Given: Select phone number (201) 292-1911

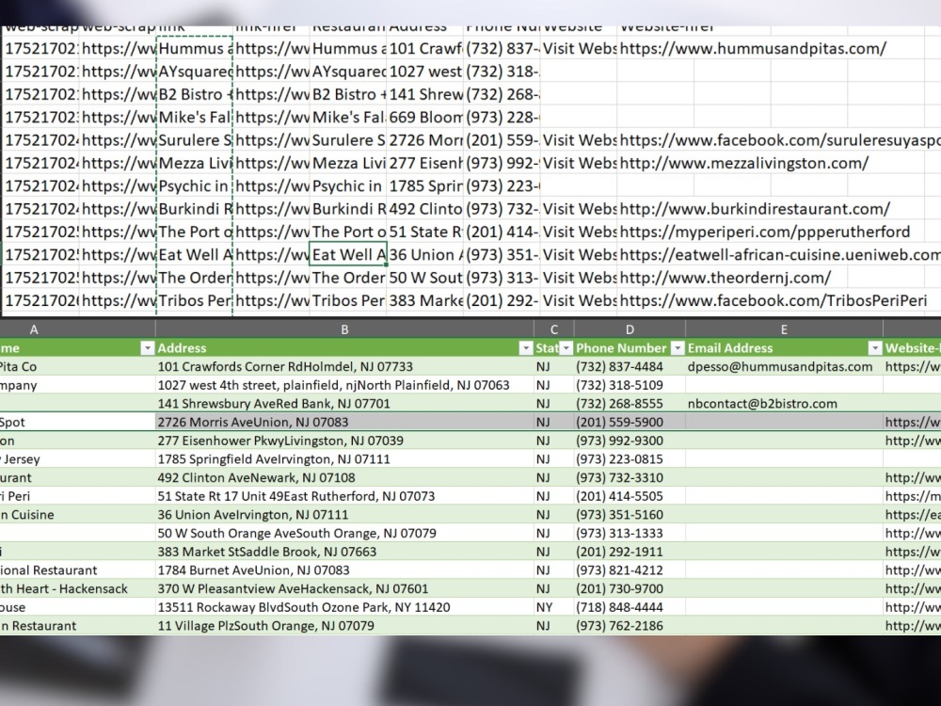Looking at the screenshot, I should pyautogui.click(x=630, y=552).
